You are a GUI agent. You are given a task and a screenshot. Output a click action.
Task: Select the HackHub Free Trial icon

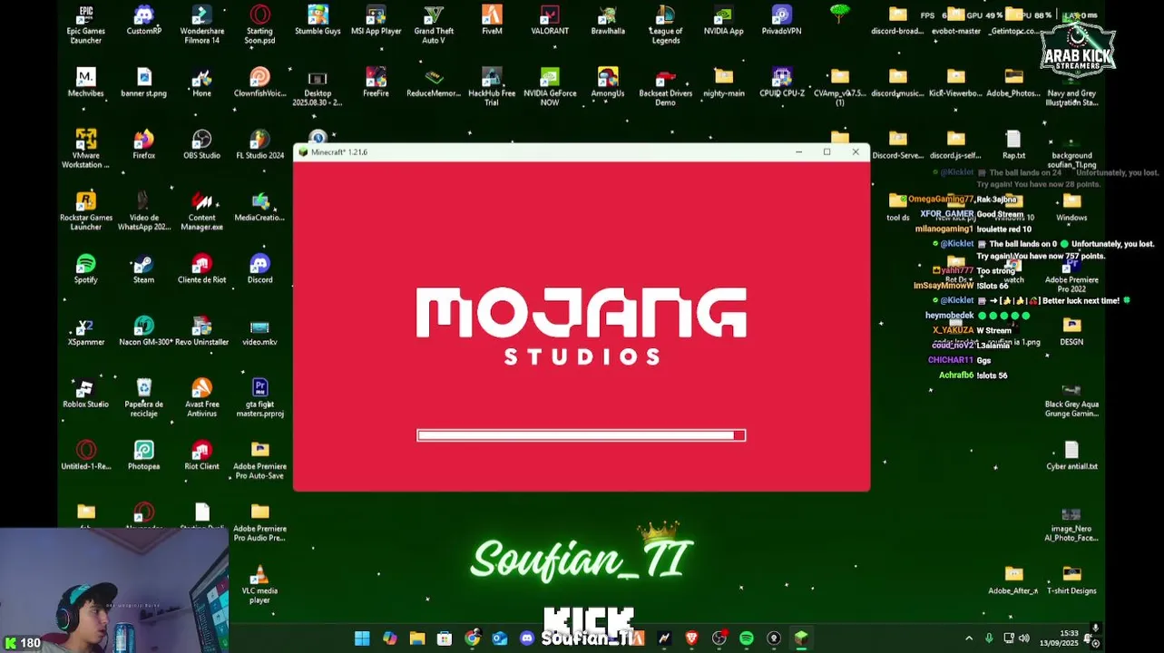(x=492, y=87)
